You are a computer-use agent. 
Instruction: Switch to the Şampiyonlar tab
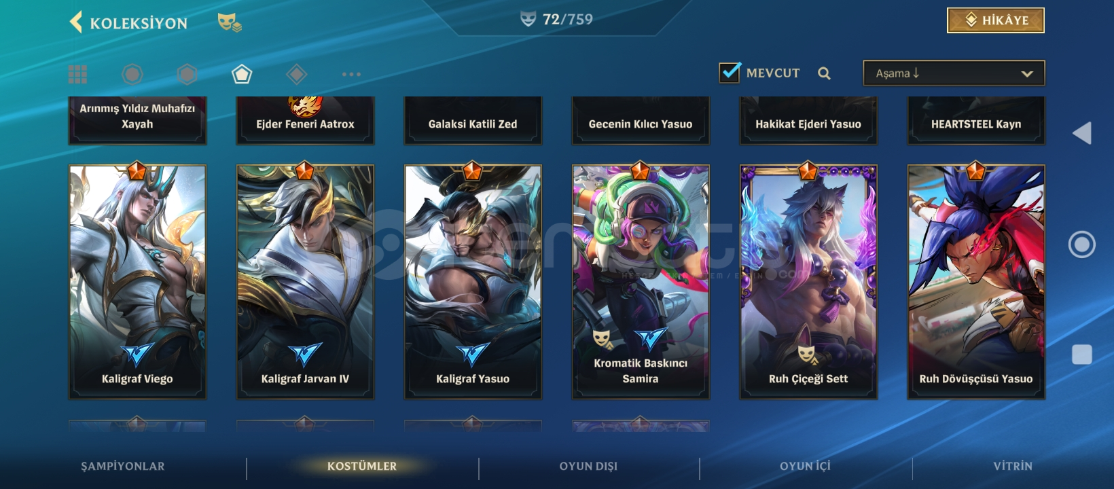point(123,467)
